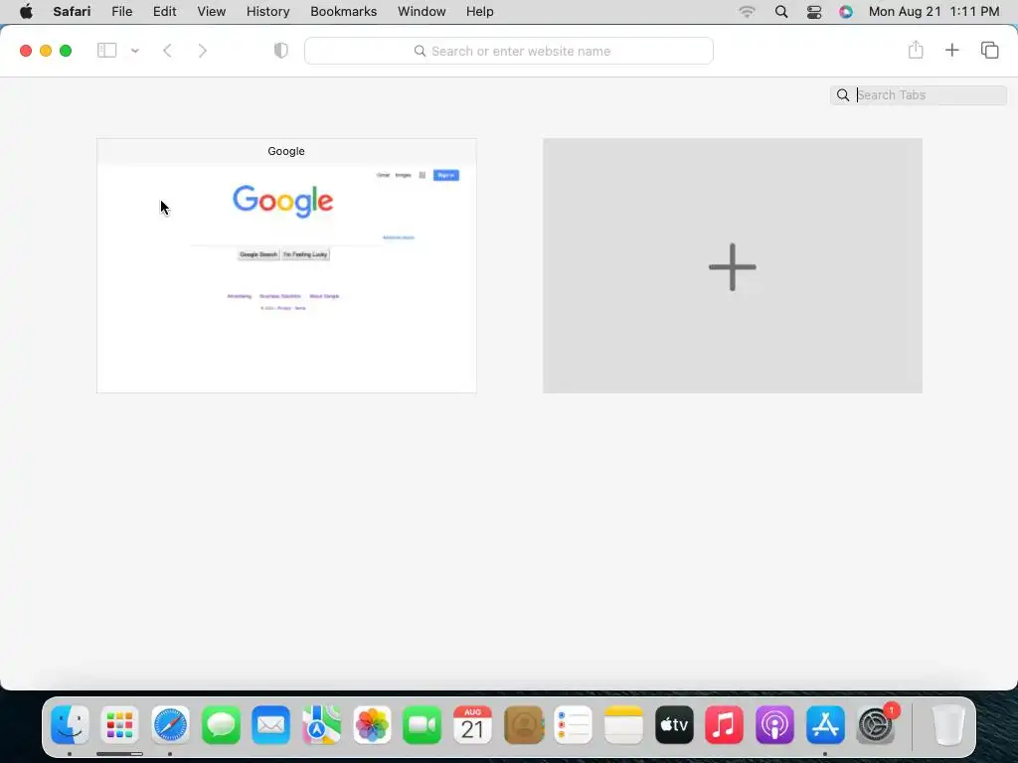Open the Privacy Report shield icon
Viewport: 1018px width, 763px height.
(x=281, y=50)
